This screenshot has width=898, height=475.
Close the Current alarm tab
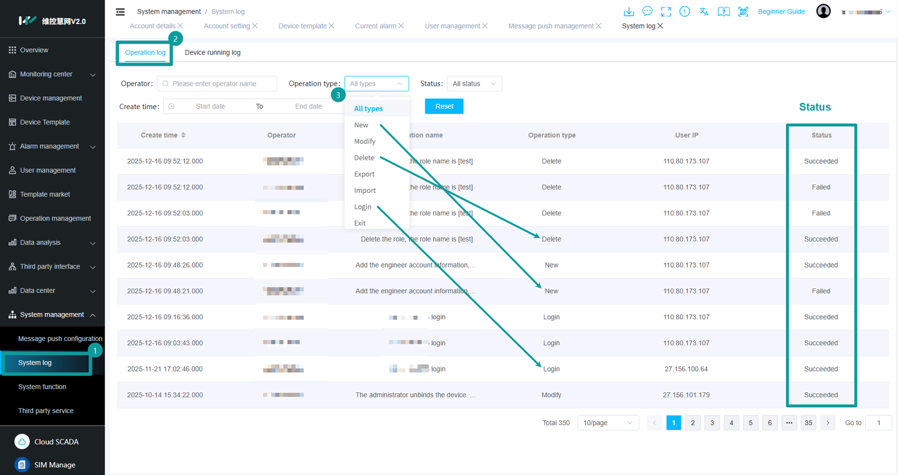401,26
